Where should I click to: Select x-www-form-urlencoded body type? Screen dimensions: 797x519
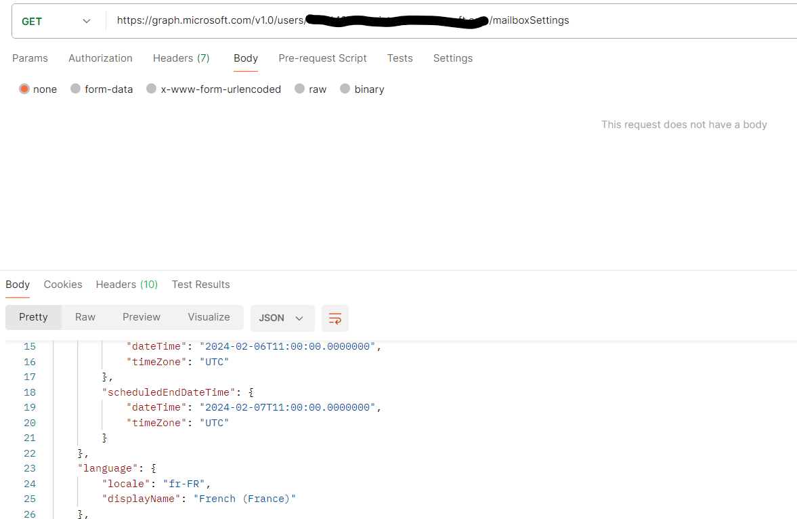151,89
